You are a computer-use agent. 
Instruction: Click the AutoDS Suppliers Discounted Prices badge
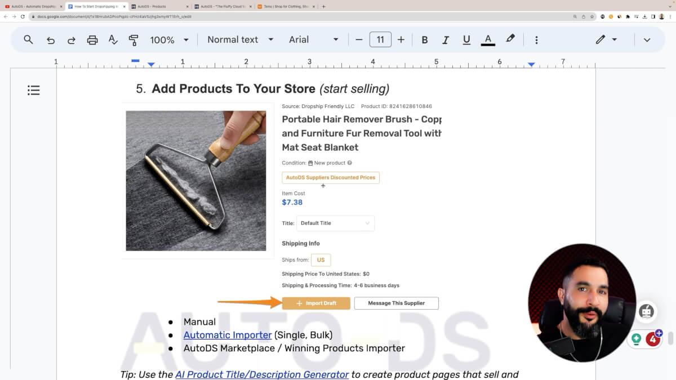pyautogui.click(x=331, y=177)
